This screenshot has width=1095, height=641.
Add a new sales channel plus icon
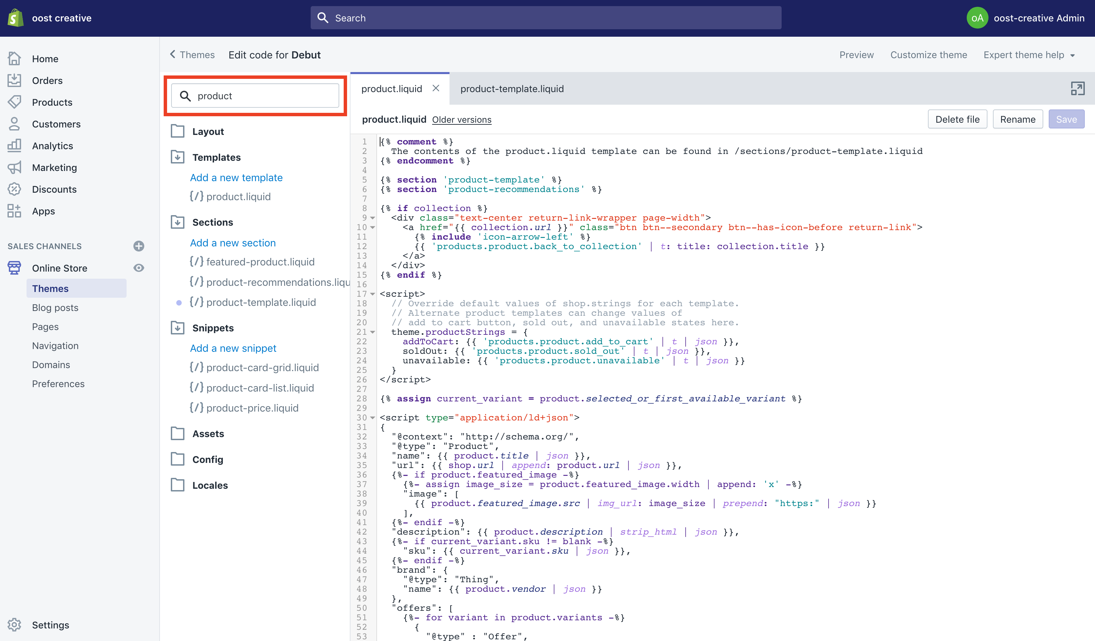tap(138, 246)
